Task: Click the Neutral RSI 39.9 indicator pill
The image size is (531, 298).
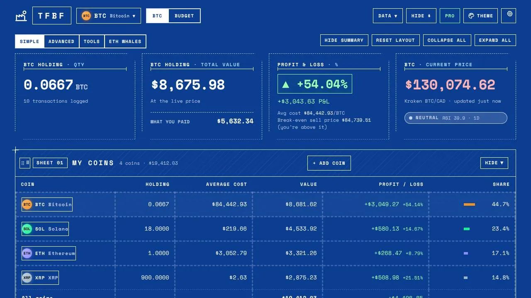Action: tap(456, 118)
